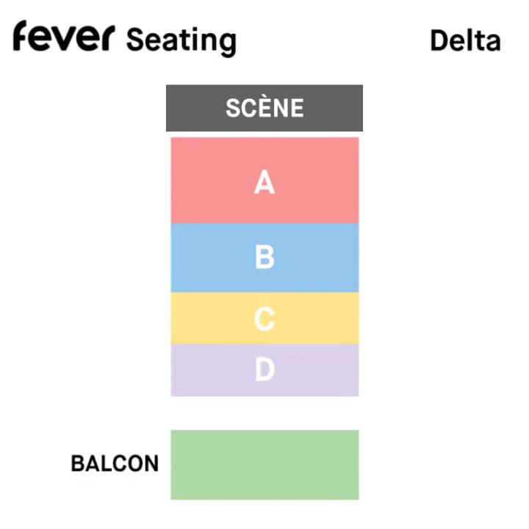Select the blue section B
529x529 pixels.
point(264,258)
